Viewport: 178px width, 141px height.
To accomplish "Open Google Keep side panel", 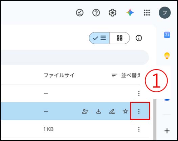I will coord(167,56).
